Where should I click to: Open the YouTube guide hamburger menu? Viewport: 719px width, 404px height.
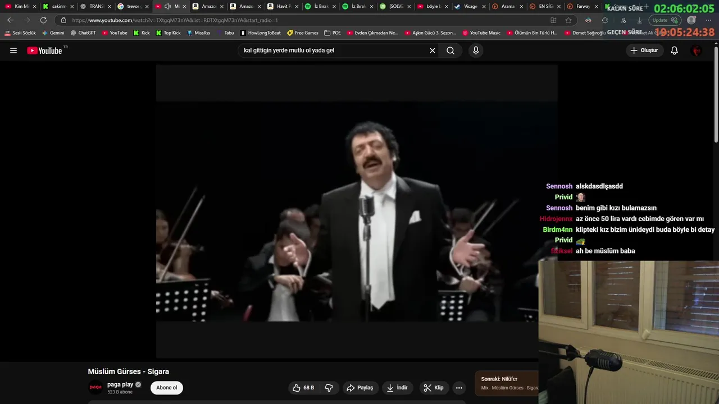13,50
